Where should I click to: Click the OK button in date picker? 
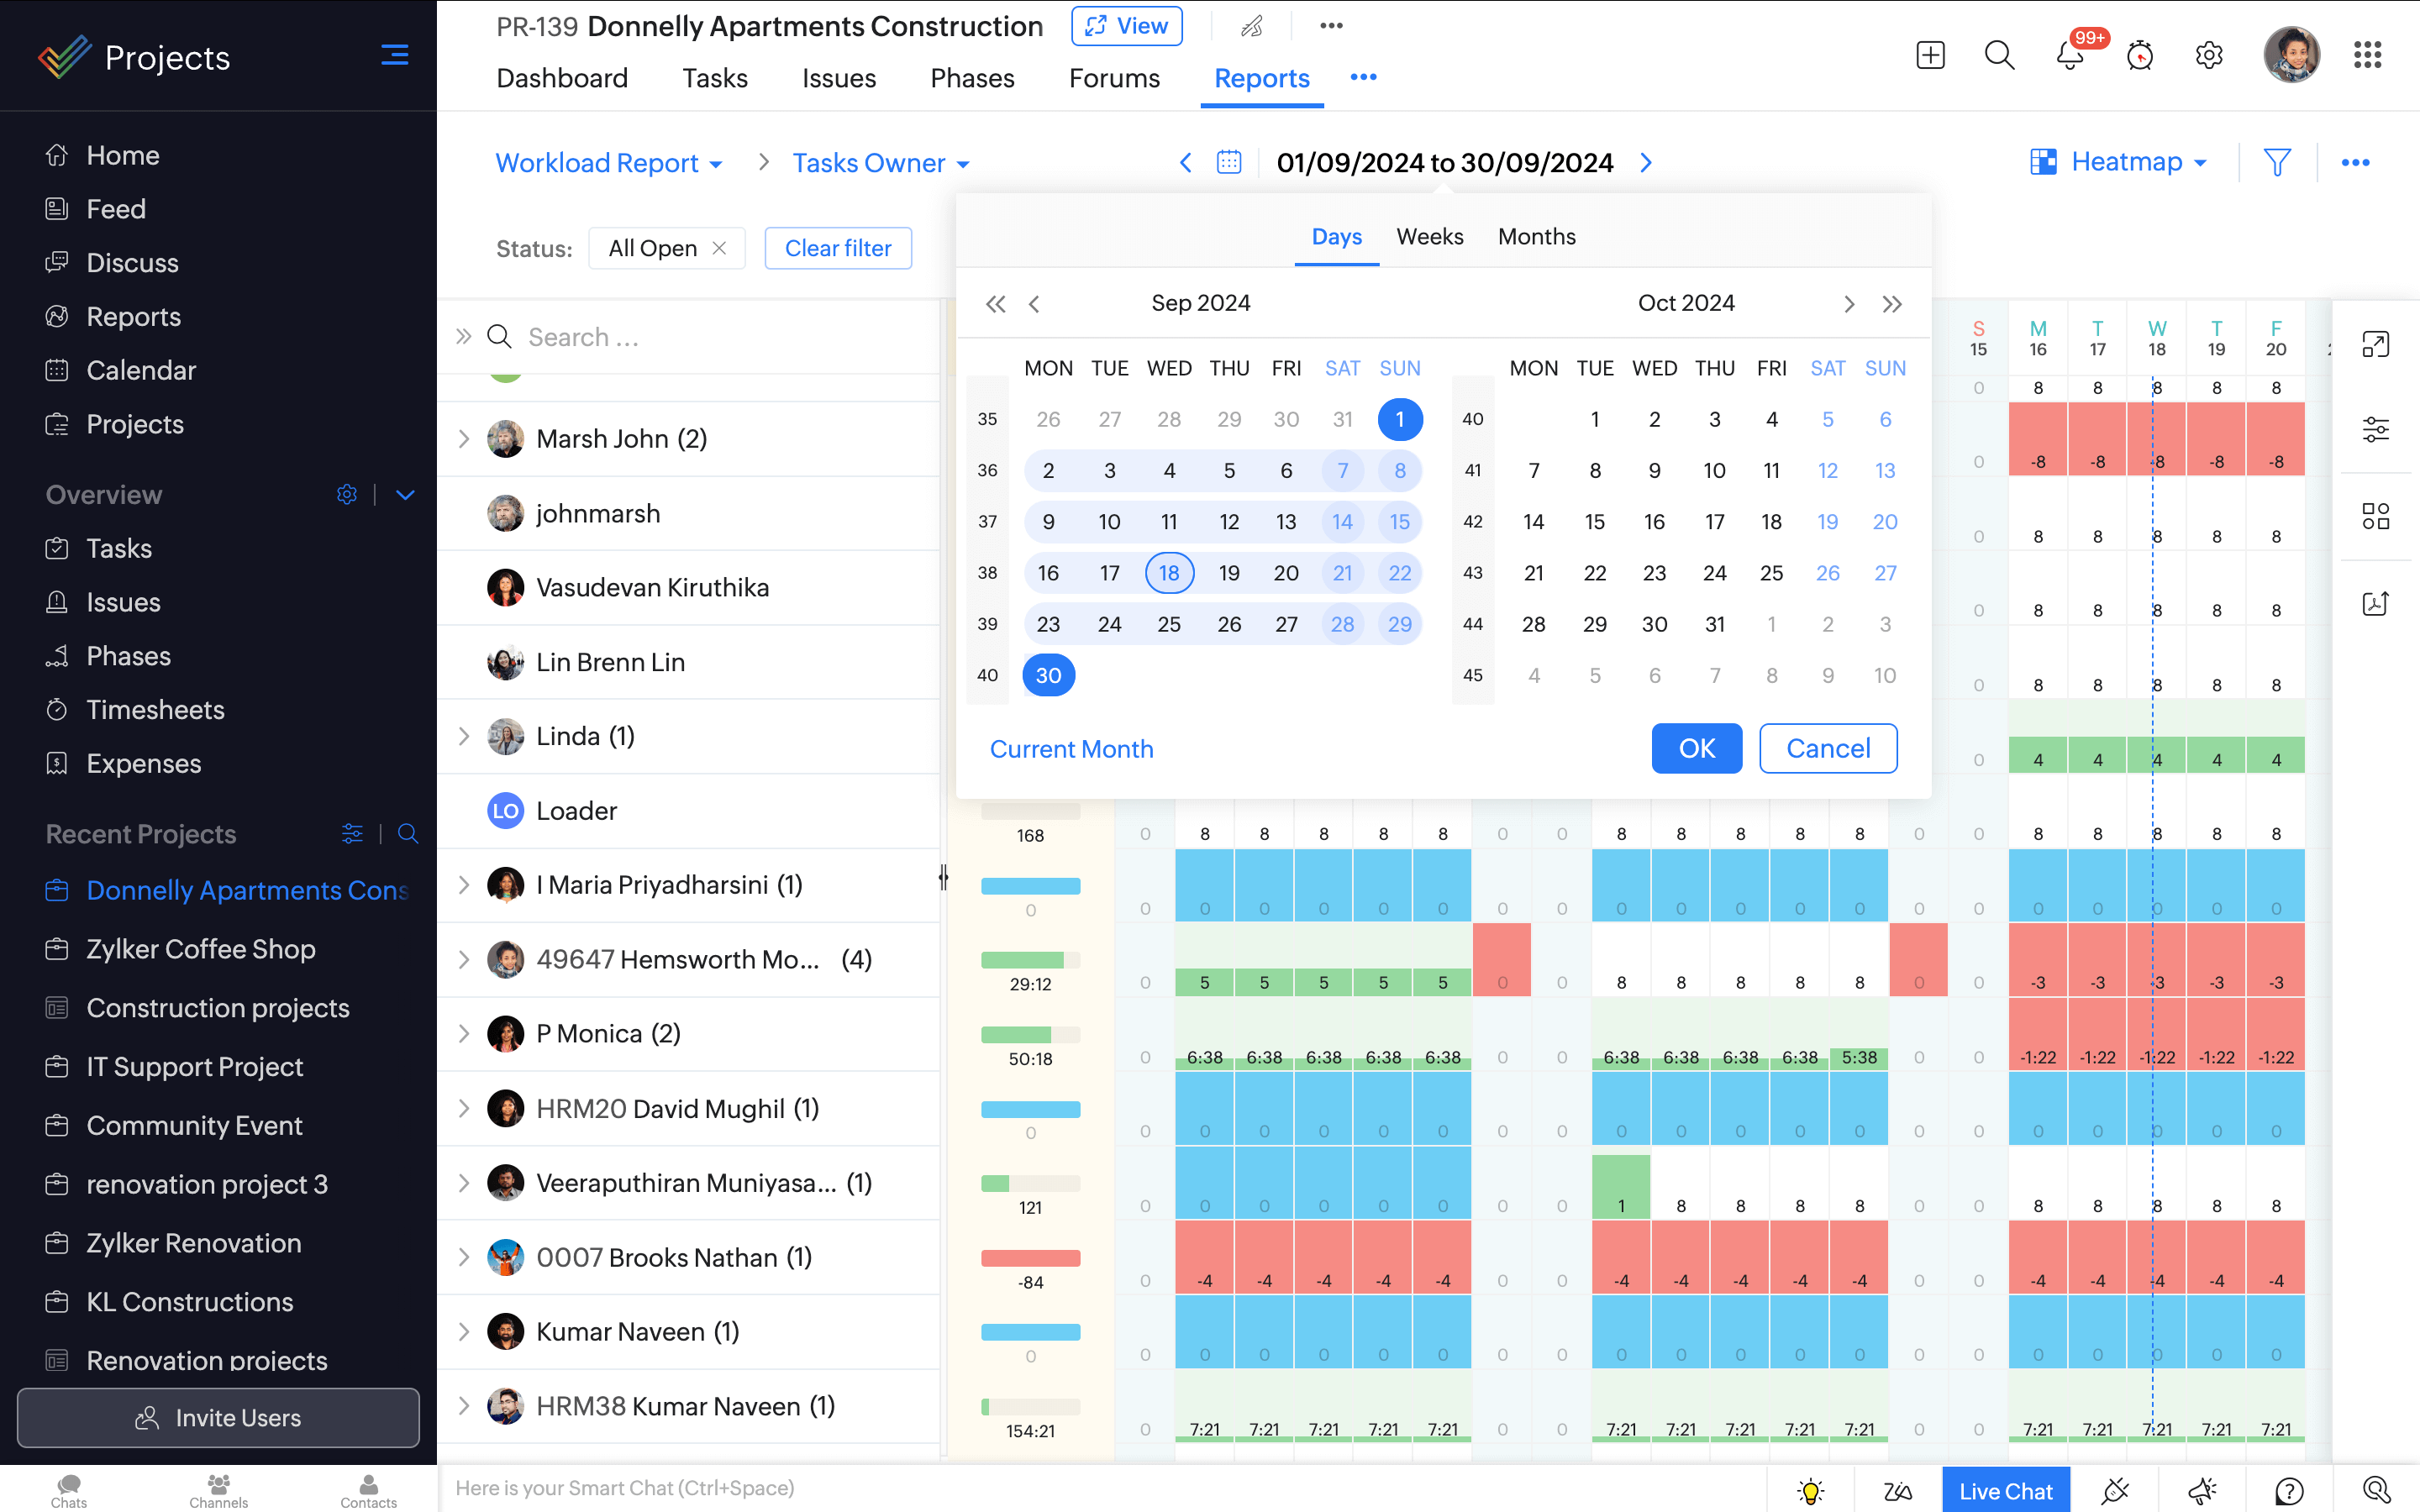1696,748
